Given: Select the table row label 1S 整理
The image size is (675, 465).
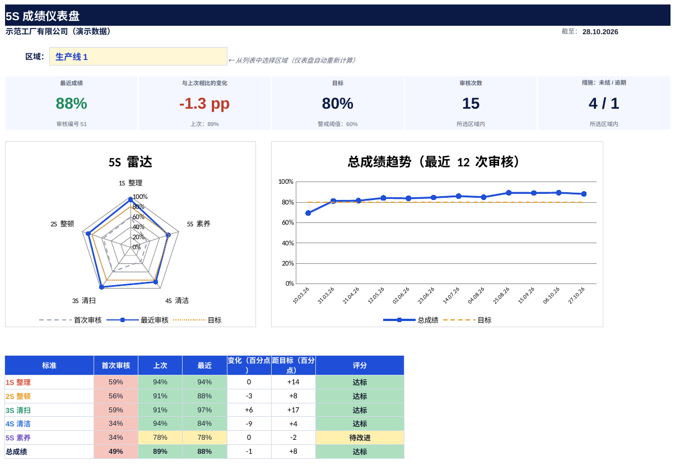Looking at the screenshot, I should pyautogui.click(x=18, y=383).
